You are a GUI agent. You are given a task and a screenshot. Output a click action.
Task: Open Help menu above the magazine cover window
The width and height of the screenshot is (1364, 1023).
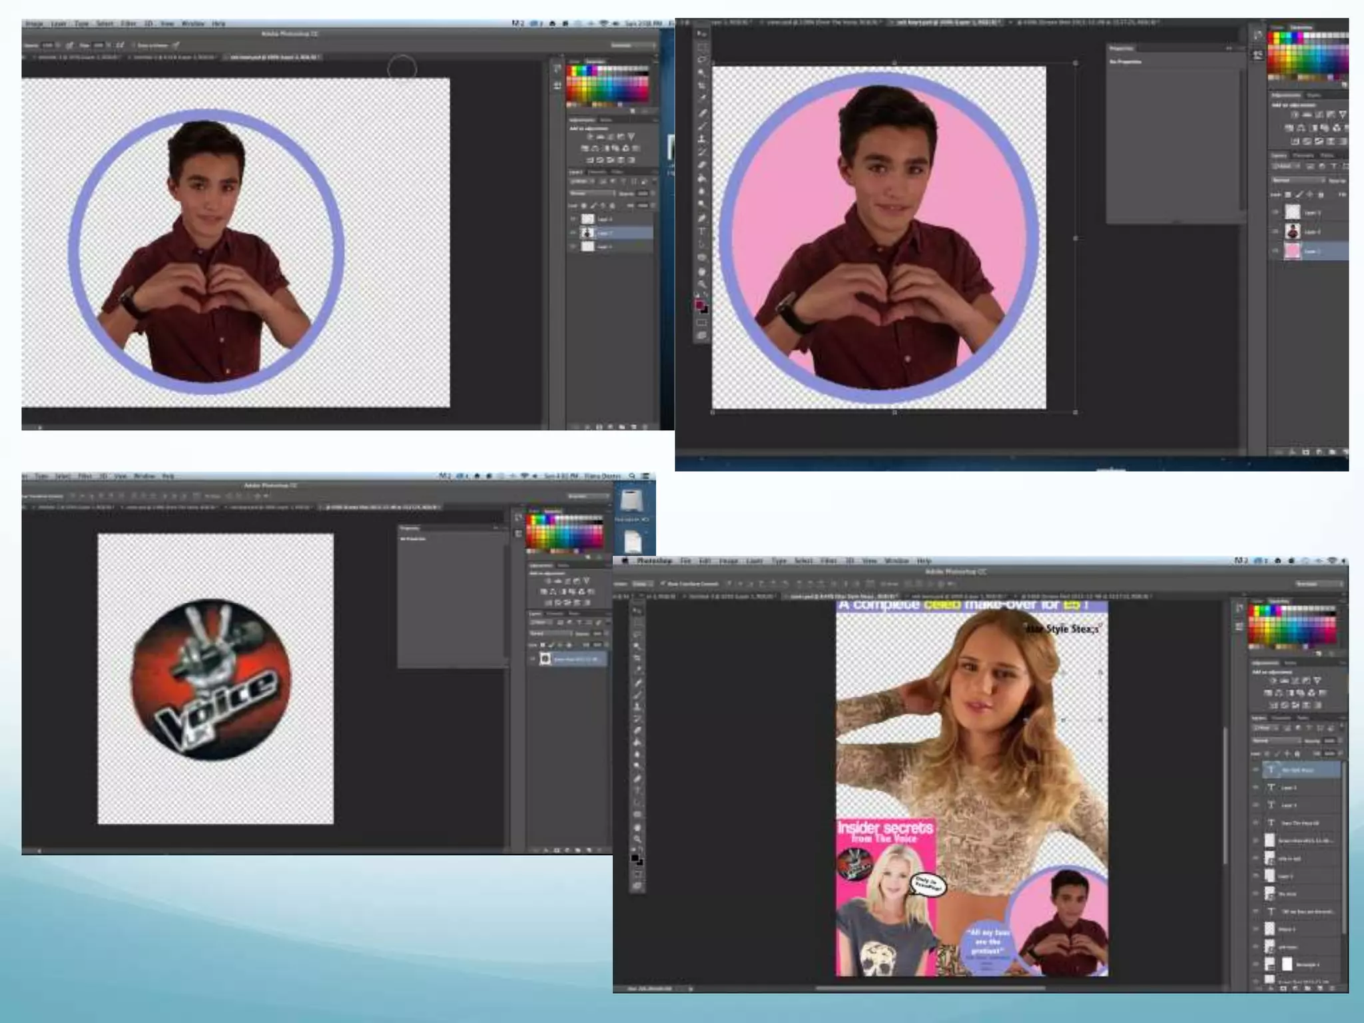pos(924,561)
